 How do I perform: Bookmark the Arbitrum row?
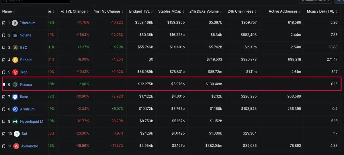(x=4, y=109)
